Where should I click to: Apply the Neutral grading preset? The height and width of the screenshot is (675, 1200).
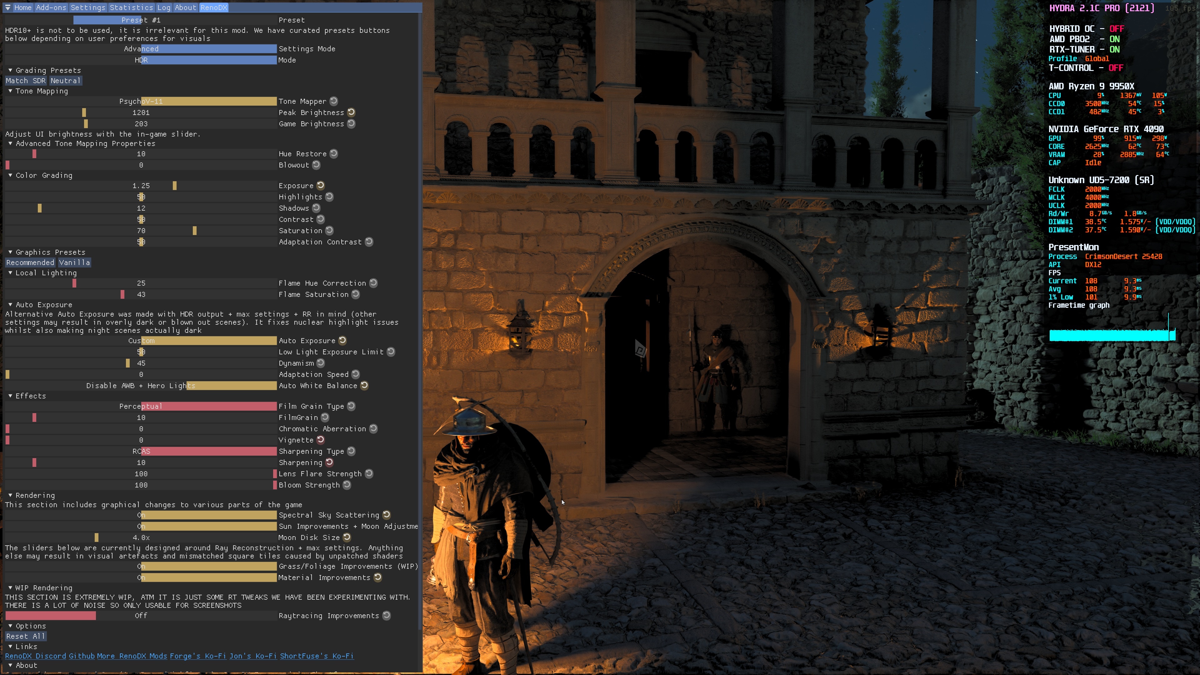tap(66, 81)
